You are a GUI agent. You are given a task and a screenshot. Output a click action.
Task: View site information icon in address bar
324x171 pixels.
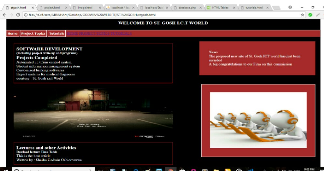pyautogui.click(x=26, y=15)
